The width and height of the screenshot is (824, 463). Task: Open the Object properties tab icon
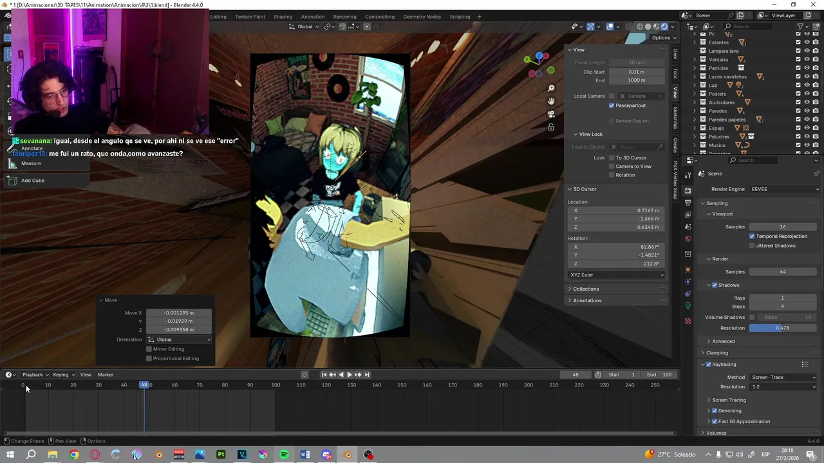[x=688, y=269]
